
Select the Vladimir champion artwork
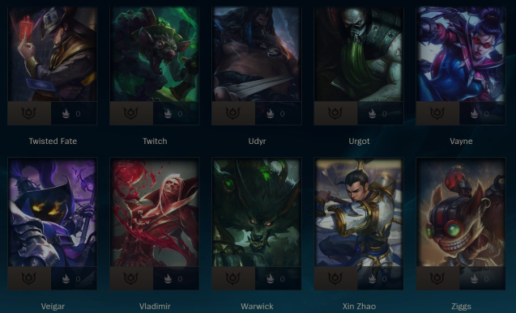click(x=155, y=213)
